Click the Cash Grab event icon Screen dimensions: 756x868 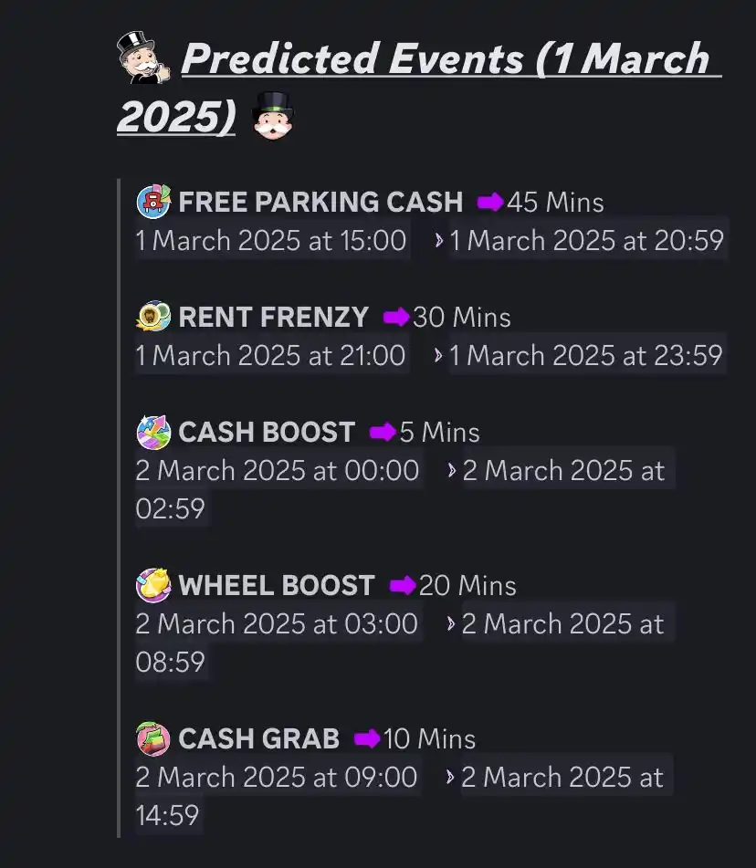153,738
